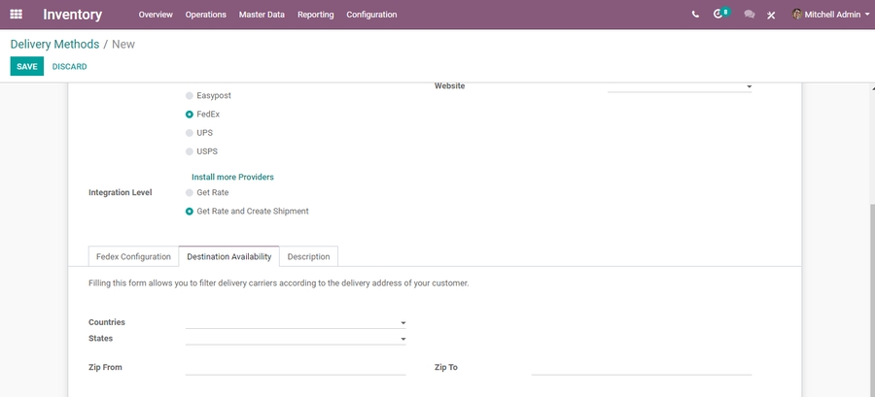Select the Easypost provider radio button

coord(190,96)
